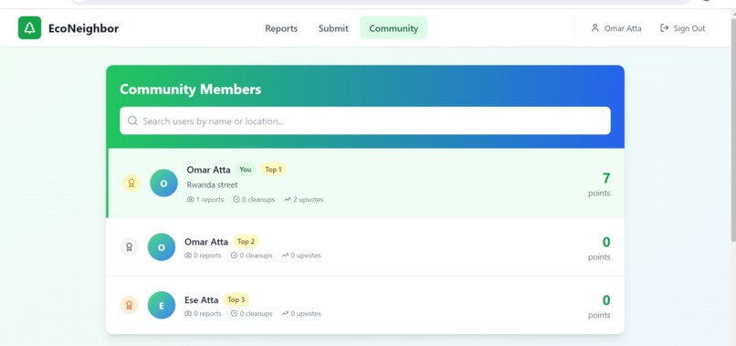The width and height of the screenshot is (736, 346).
Task: Click the Rwanda street location text
Action: pos(212,185)
